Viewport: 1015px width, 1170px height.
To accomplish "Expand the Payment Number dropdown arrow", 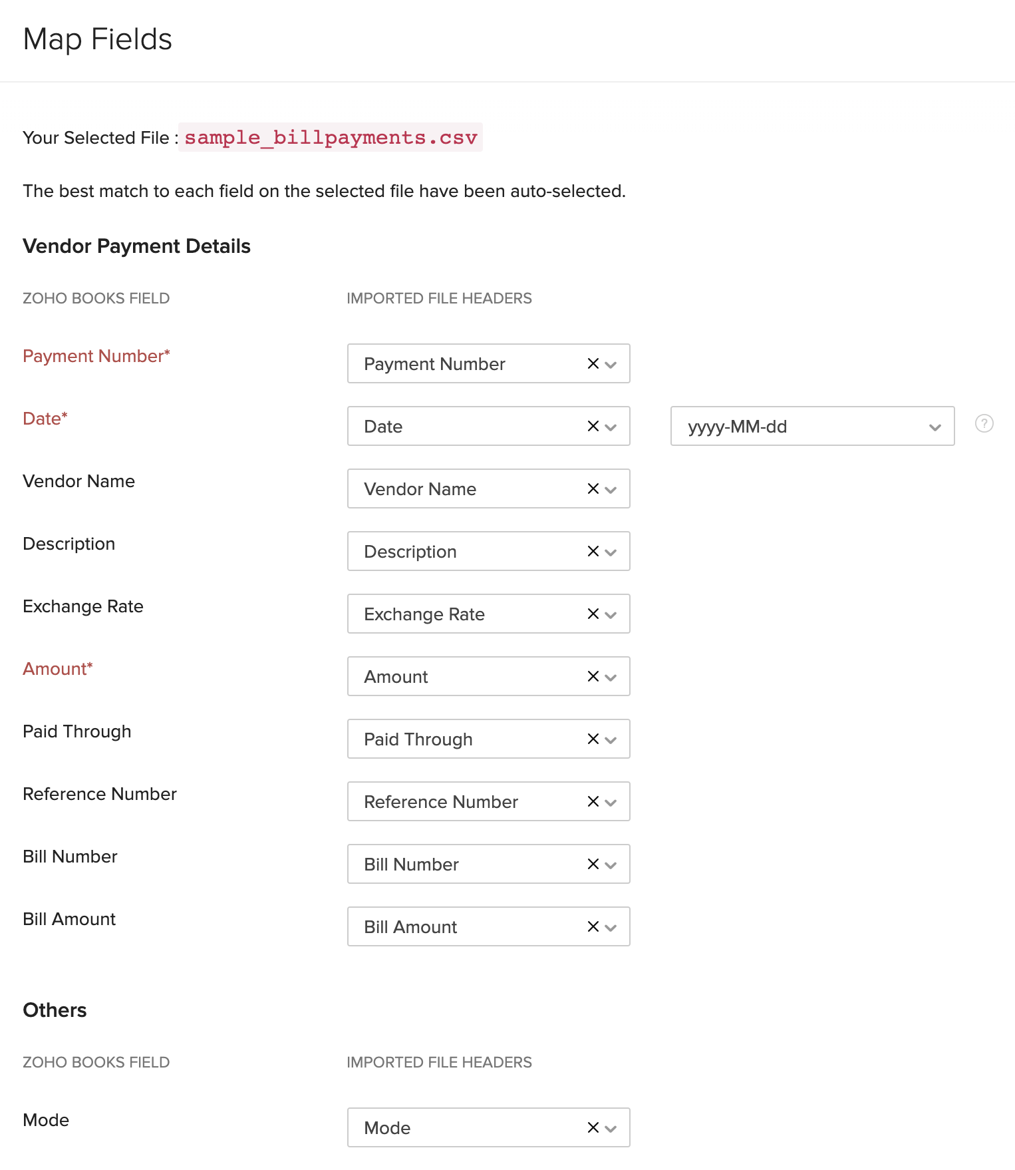I will [611, 365].
